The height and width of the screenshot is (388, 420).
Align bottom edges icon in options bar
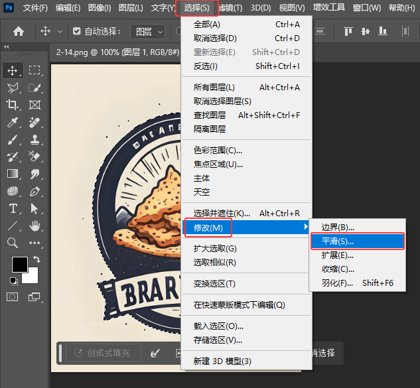tap(382, 32)
